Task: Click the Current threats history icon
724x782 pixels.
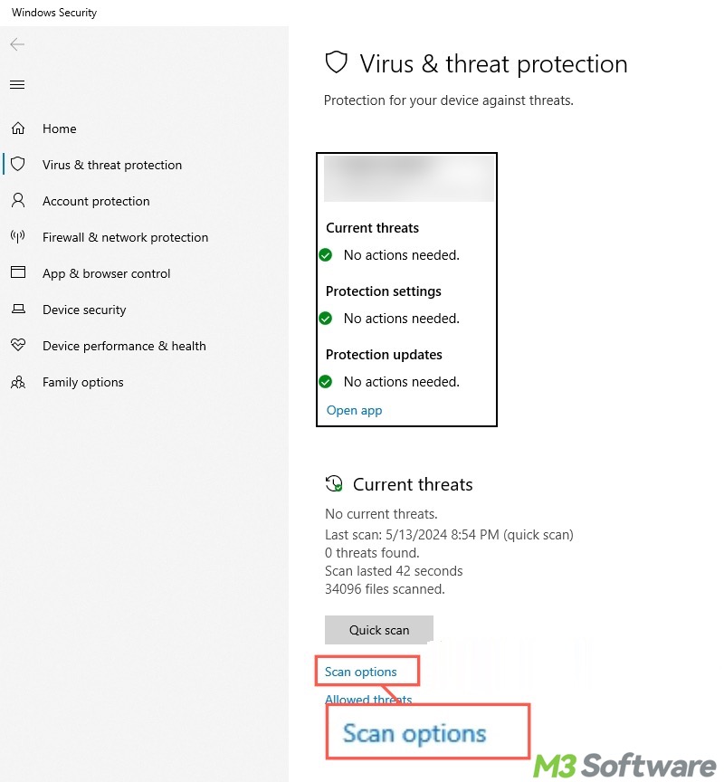Action: 335,484
